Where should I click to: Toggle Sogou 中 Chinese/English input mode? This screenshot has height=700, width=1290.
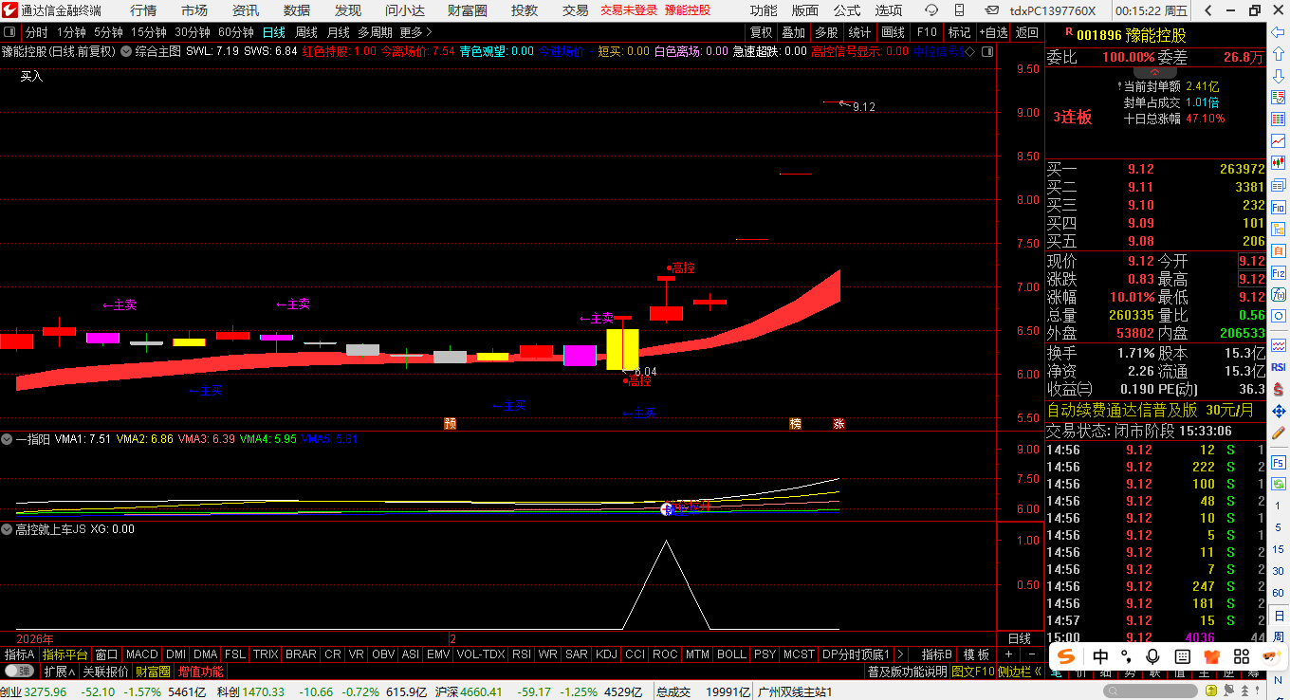[x=1099, y=656]
